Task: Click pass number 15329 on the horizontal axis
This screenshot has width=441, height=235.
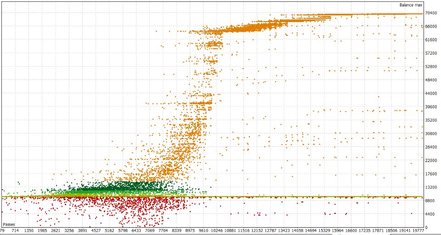Action: point(325,230)
